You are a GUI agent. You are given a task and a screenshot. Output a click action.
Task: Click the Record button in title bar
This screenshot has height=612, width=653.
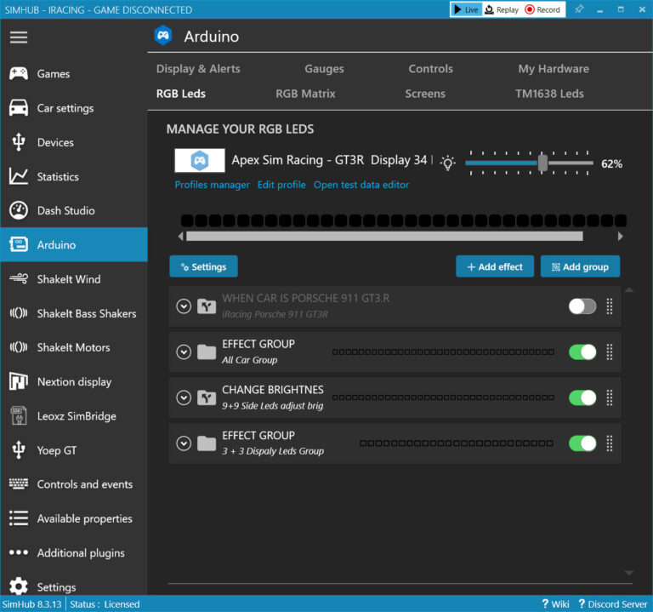542,9
